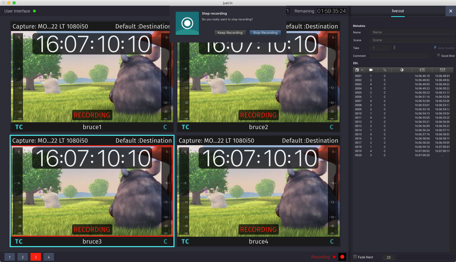Image resolution: width=456 pixels, height=262 pixels.
Task: Click the TC icon under bruce2
Action: tap(185, 127)
